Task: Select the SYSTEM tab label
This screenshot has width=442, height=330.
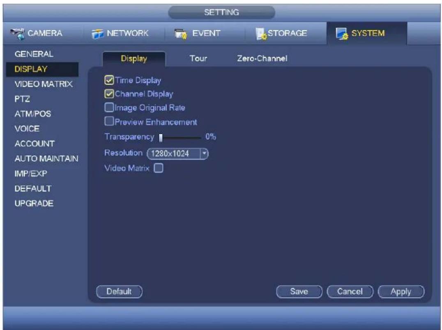Action: pos(368,33)
